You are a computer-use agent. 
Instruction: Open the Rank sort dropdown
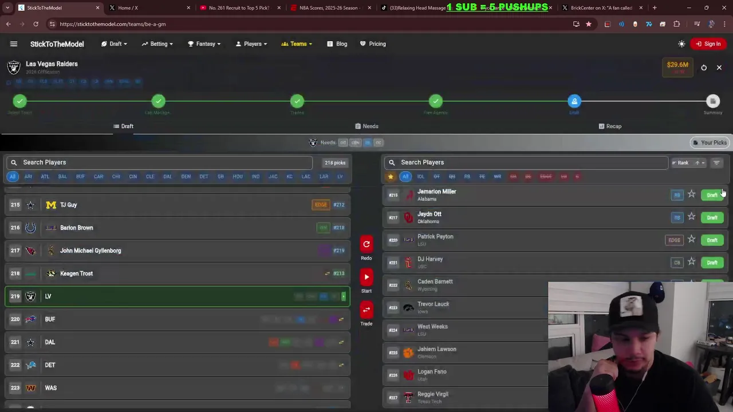pyautogui.click(x=688, y=163)
